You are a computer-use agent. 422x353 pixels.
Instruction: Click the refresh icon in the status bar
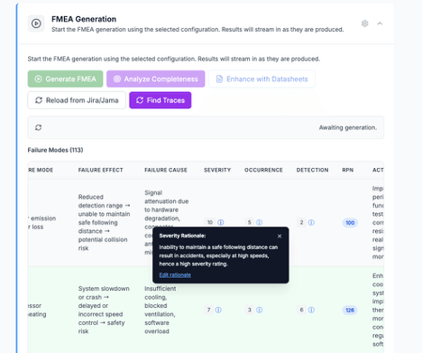[38, 127]
